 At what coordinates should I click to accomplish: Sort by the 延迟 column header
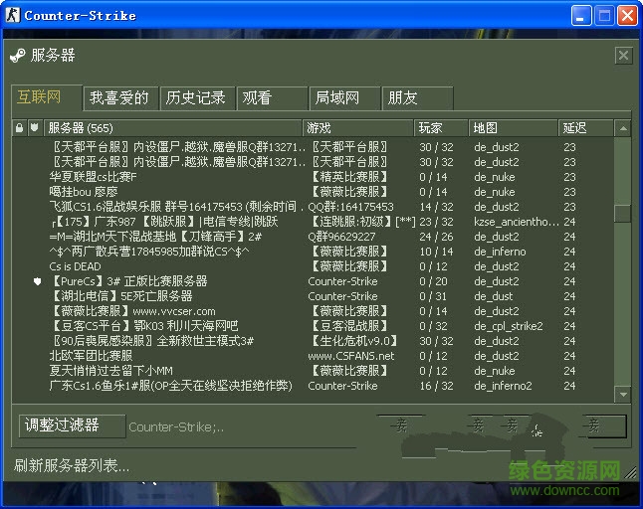click(585, 128)
